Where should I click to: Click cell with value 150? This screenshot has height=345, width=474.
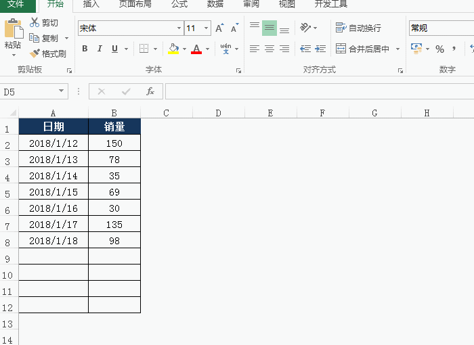click(114, 143)
